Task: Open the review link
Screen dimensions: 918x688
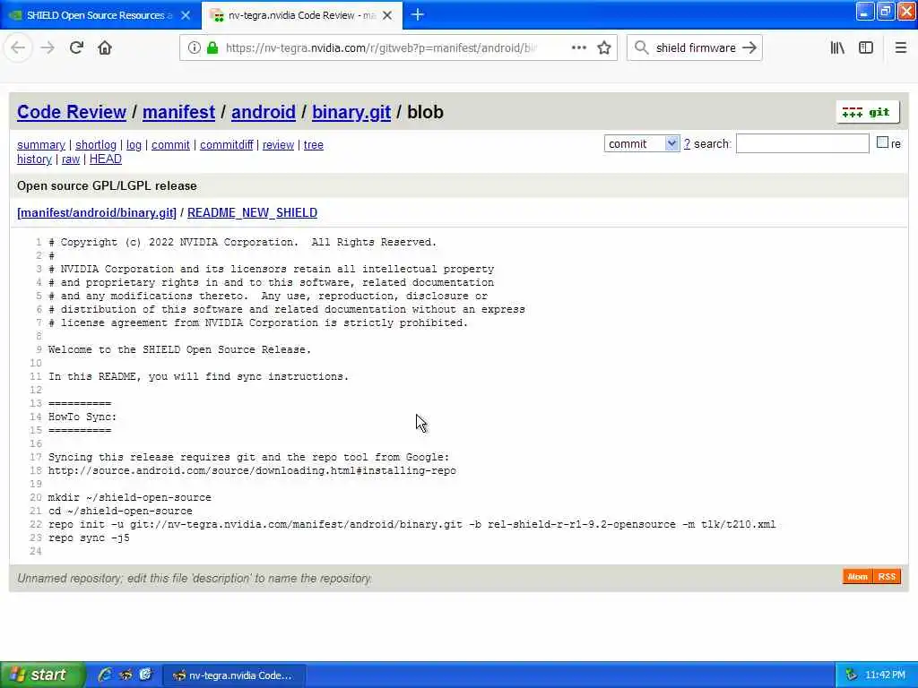Action: click(278, 144)
